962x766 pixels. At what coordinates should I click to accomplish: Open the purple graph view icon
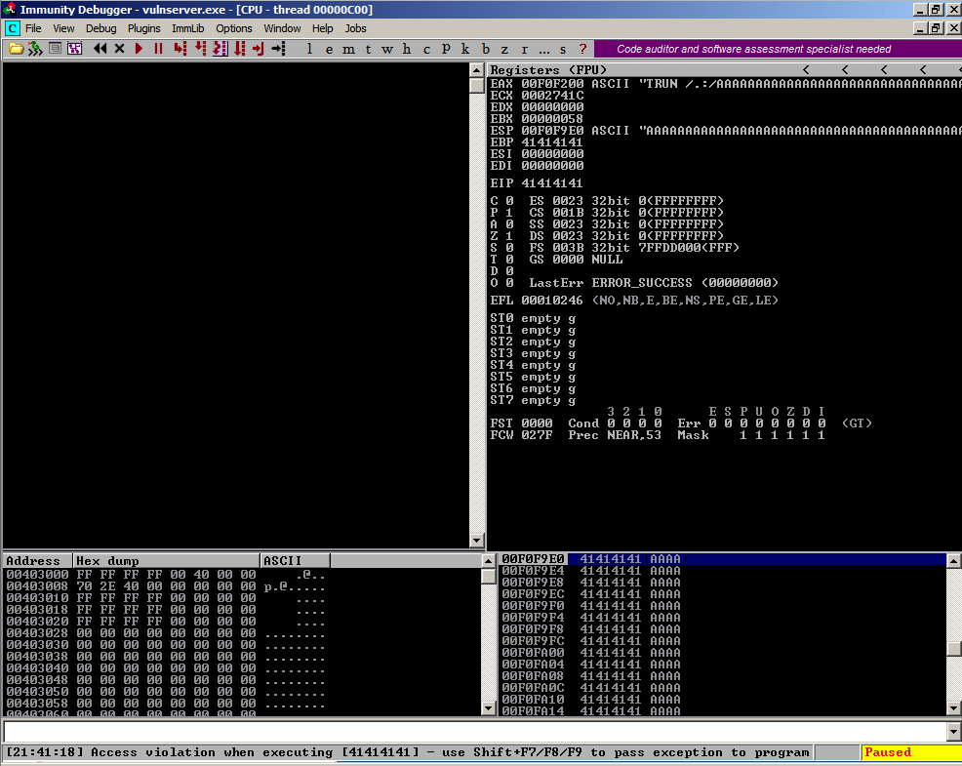click(75, 49)
